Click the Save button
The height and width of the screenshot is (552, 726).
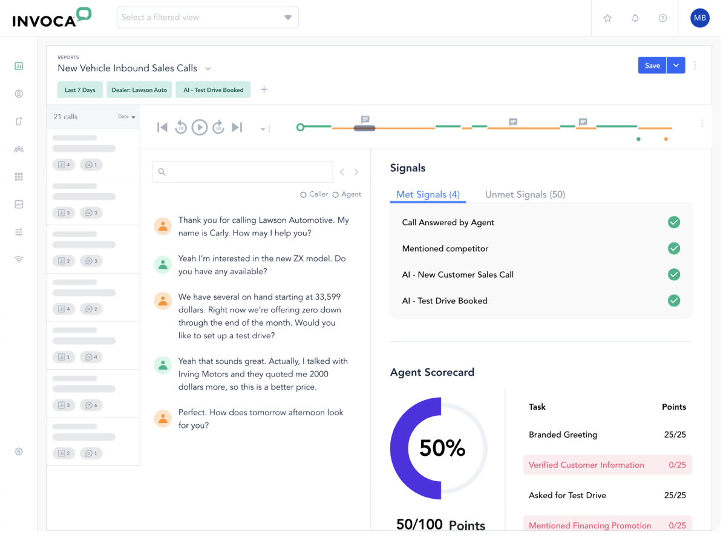(x=652, y=65)
